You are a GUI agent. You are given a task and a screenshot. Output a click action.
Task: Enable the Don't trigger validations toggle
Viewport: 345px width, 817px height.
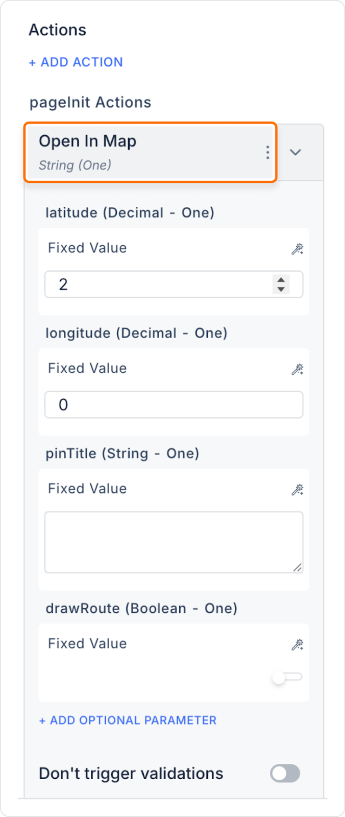tap(285, 773)
